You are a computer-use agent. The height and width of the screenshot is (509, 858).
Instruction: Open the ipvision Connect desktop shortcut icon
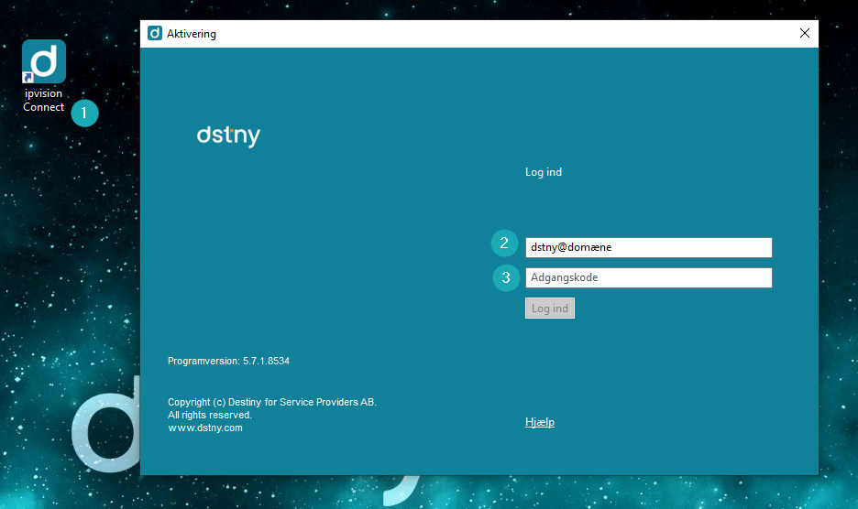(44, 61)
